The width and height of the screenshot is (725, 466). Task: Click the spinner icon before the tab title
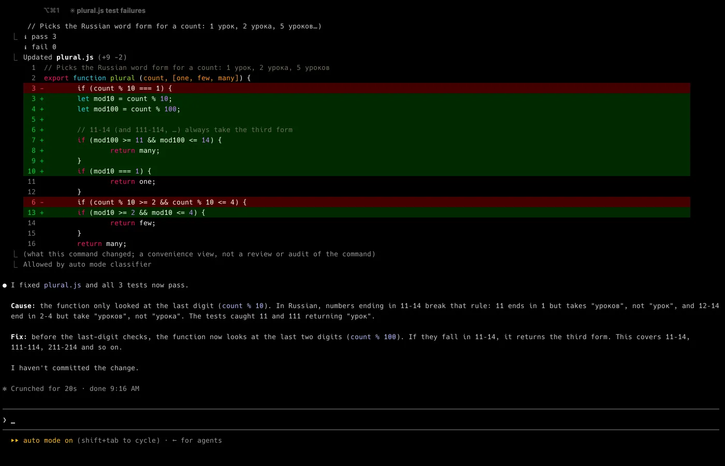72,10
